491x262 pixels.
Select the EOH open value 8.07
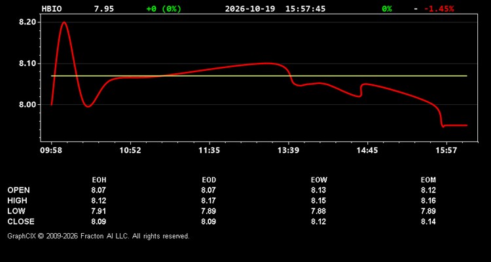point(99,190)
